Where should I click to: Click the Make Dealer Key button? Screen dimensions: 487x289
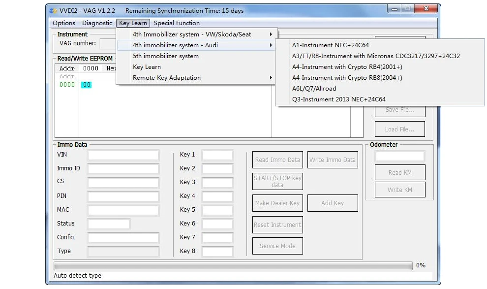click(x=277, y=203)
